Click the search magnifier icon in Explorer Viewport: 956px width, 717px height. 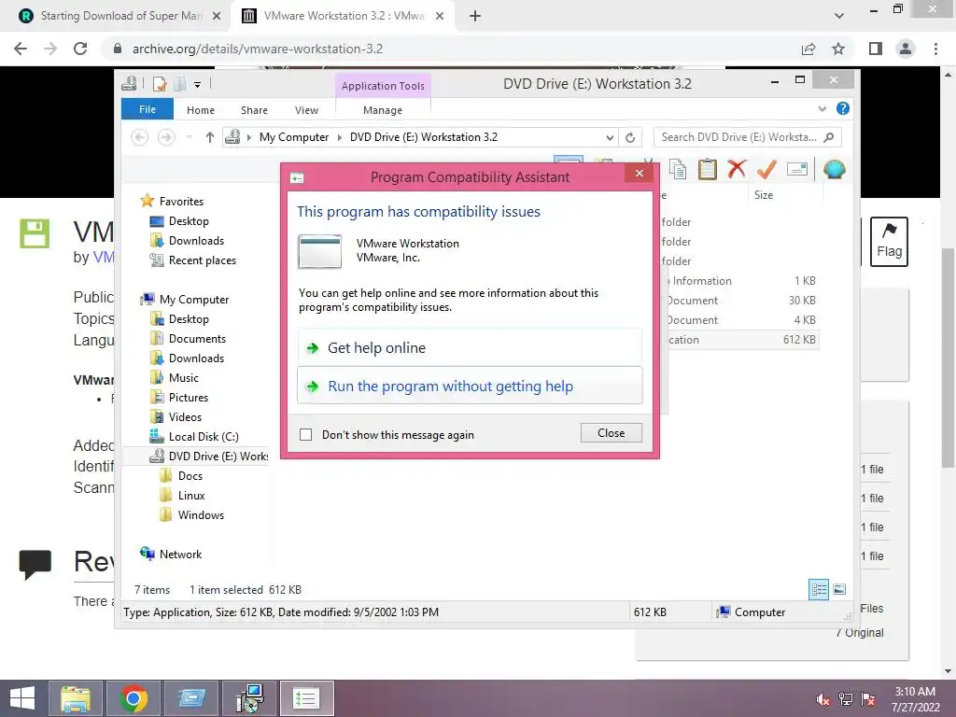(x=829, y=137)
